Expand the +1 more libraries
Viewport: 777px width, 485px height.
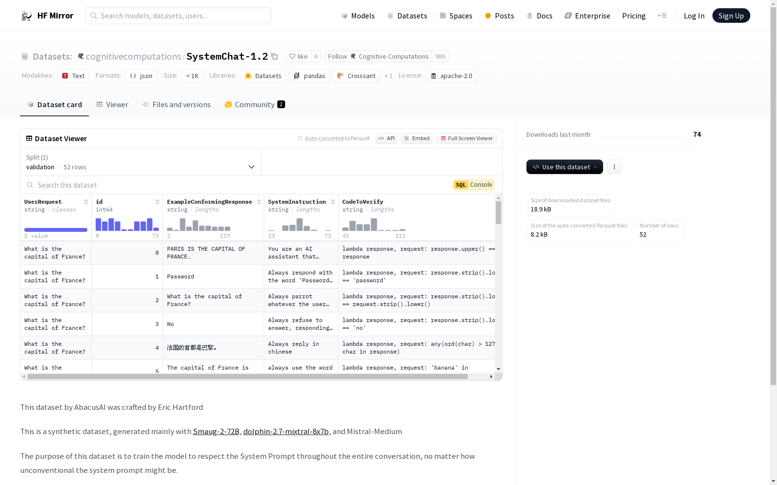pos(388,76)
